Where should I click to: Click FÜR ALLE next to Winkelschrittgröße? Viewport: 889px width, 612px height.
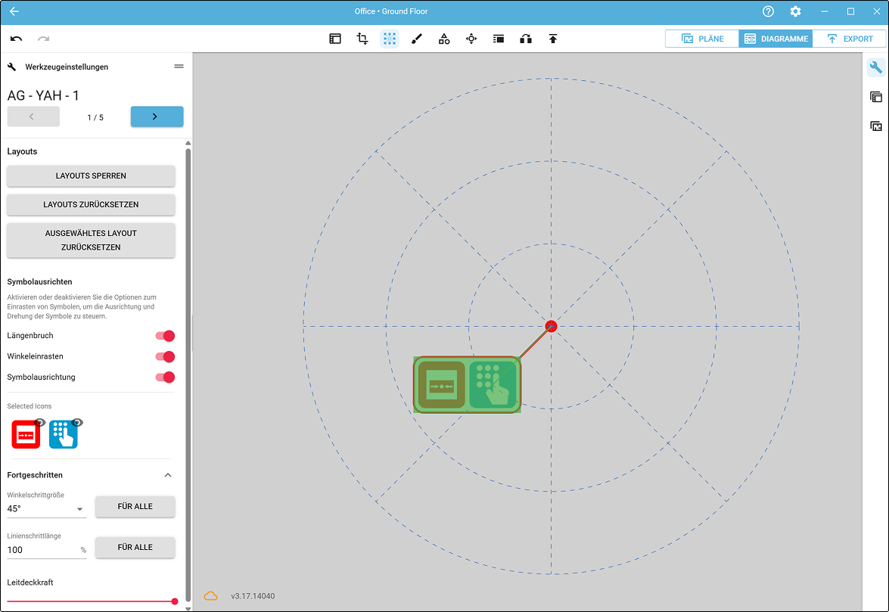[135, 507]
